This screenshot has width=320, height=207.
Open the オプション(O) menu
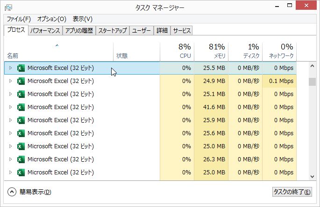click(x=52, y=19)
